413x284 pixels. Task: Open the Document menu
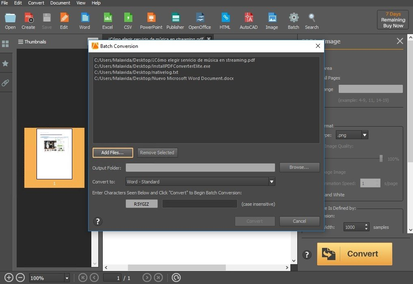coord(61,3)
